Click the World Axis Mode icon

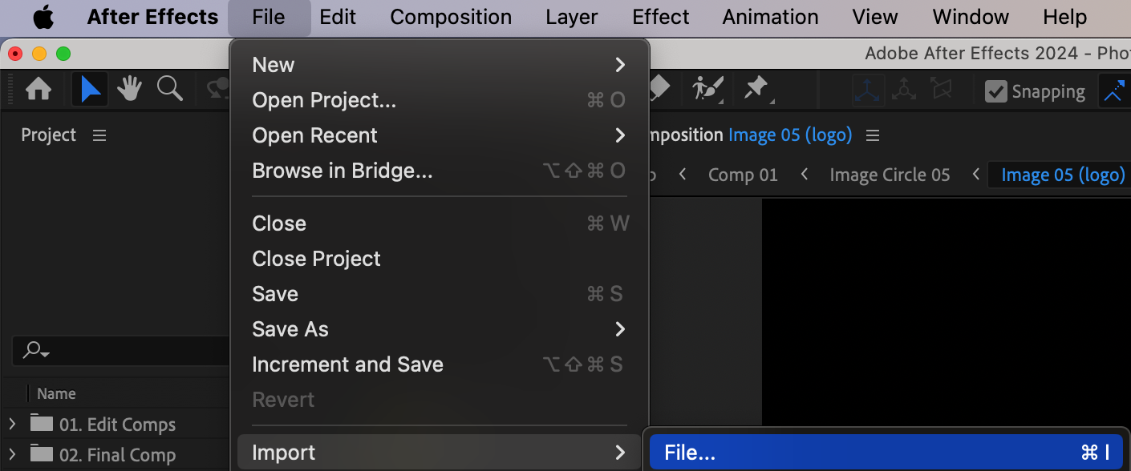pos(904,90)
